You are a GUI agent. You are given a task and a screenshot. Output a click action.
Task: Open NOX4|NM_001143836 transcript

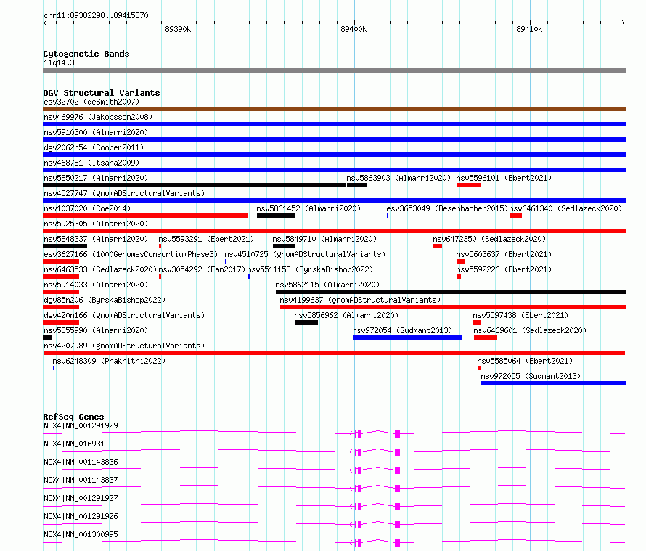pyautogui.click(x=81, y=462)
